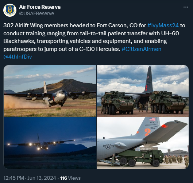Click the Jun 13, 2024 date

click(42, 178)
